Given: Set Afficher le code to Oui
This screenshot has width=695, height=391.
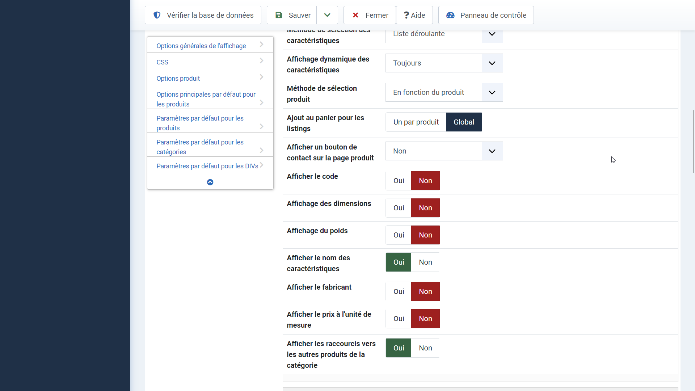Looking at the screenshot, I should (399, 181).
